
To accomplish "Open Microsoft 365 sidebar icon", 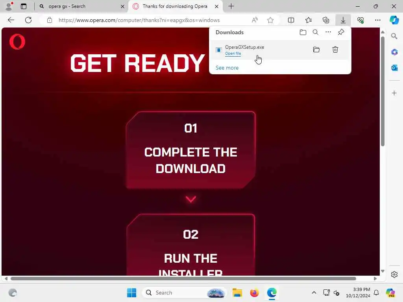I will coord(394,52).
